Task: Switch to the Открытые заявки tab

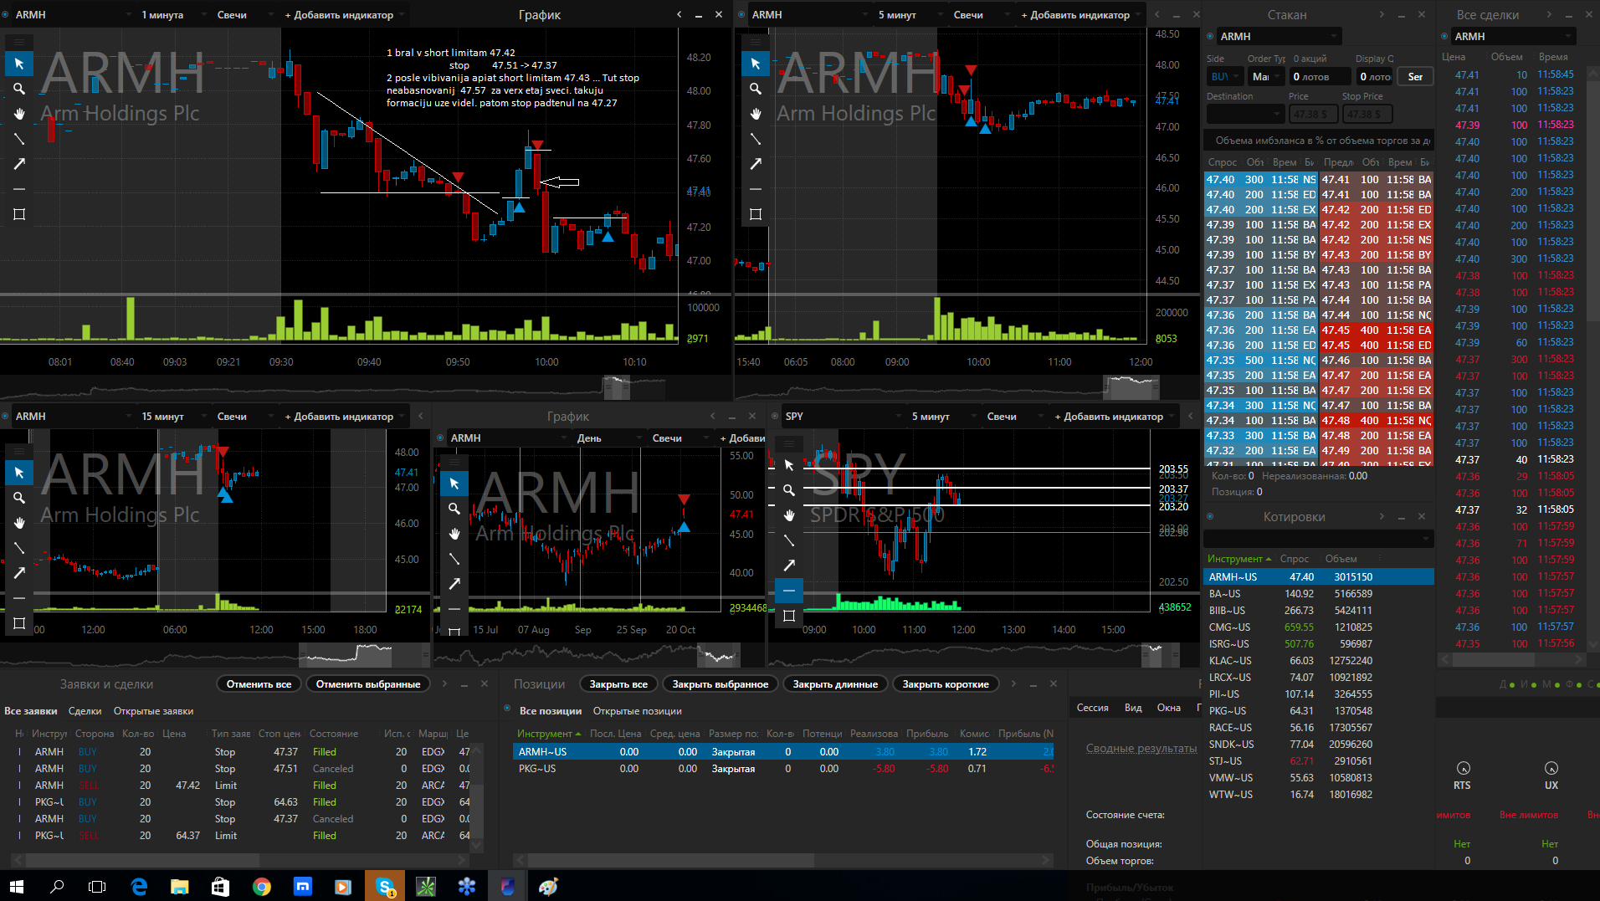Action: point(153,711)
